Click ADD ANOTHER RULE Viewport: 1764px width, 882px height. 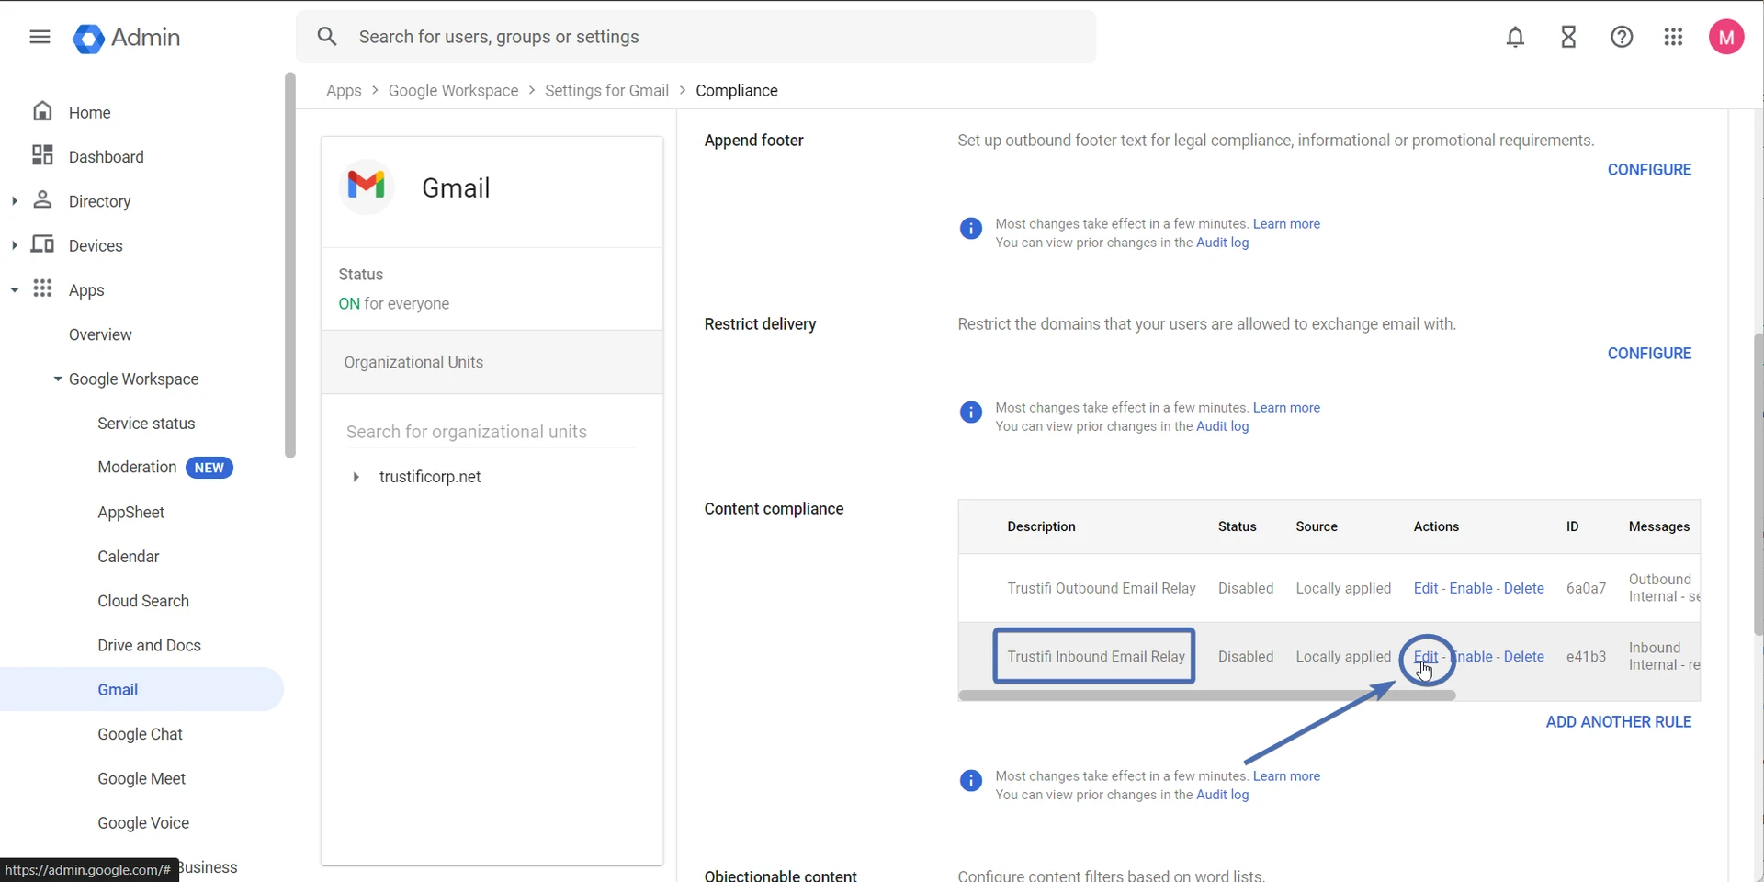[x=1617, y=722]
